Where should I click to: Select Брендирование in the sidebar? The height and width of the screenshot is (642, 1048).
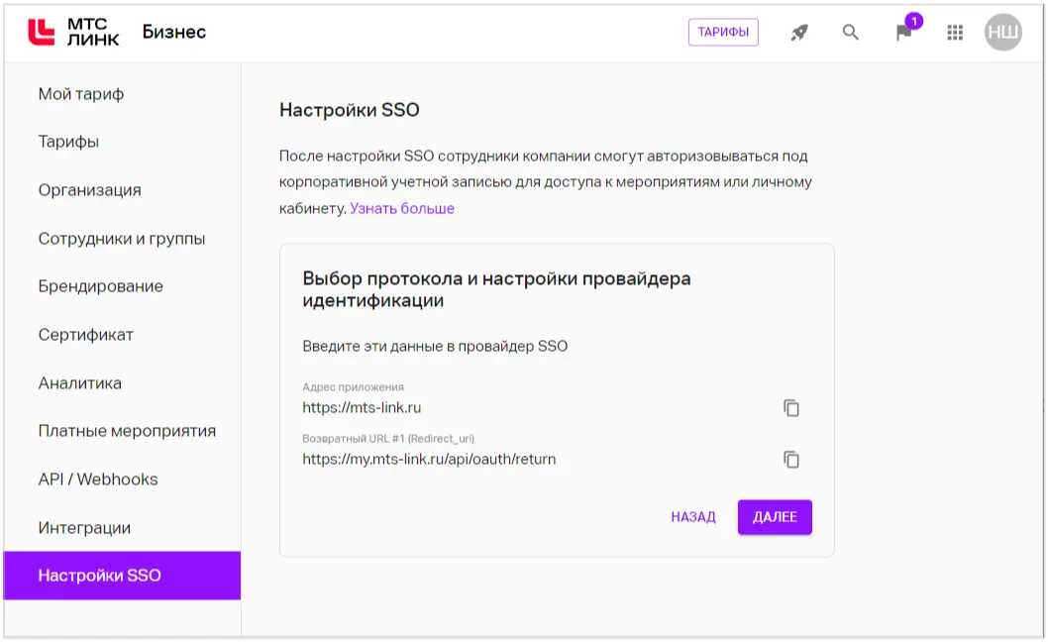(100, 286)
